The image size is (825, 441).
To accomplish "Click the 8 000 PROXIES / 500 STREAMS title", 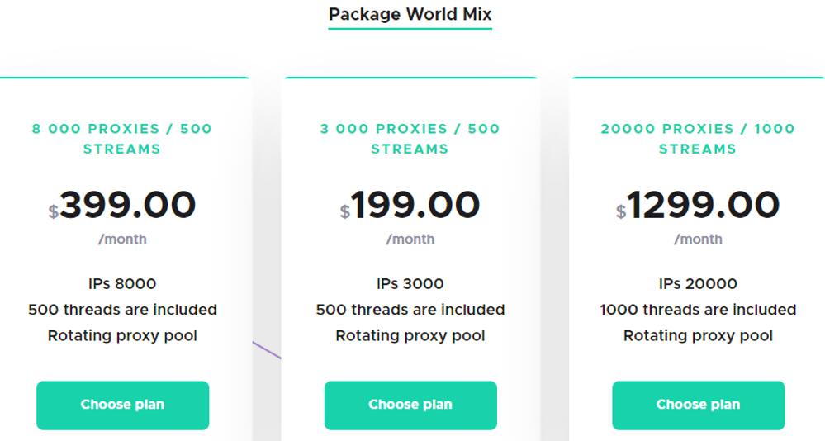I will (x=122, y=139).
